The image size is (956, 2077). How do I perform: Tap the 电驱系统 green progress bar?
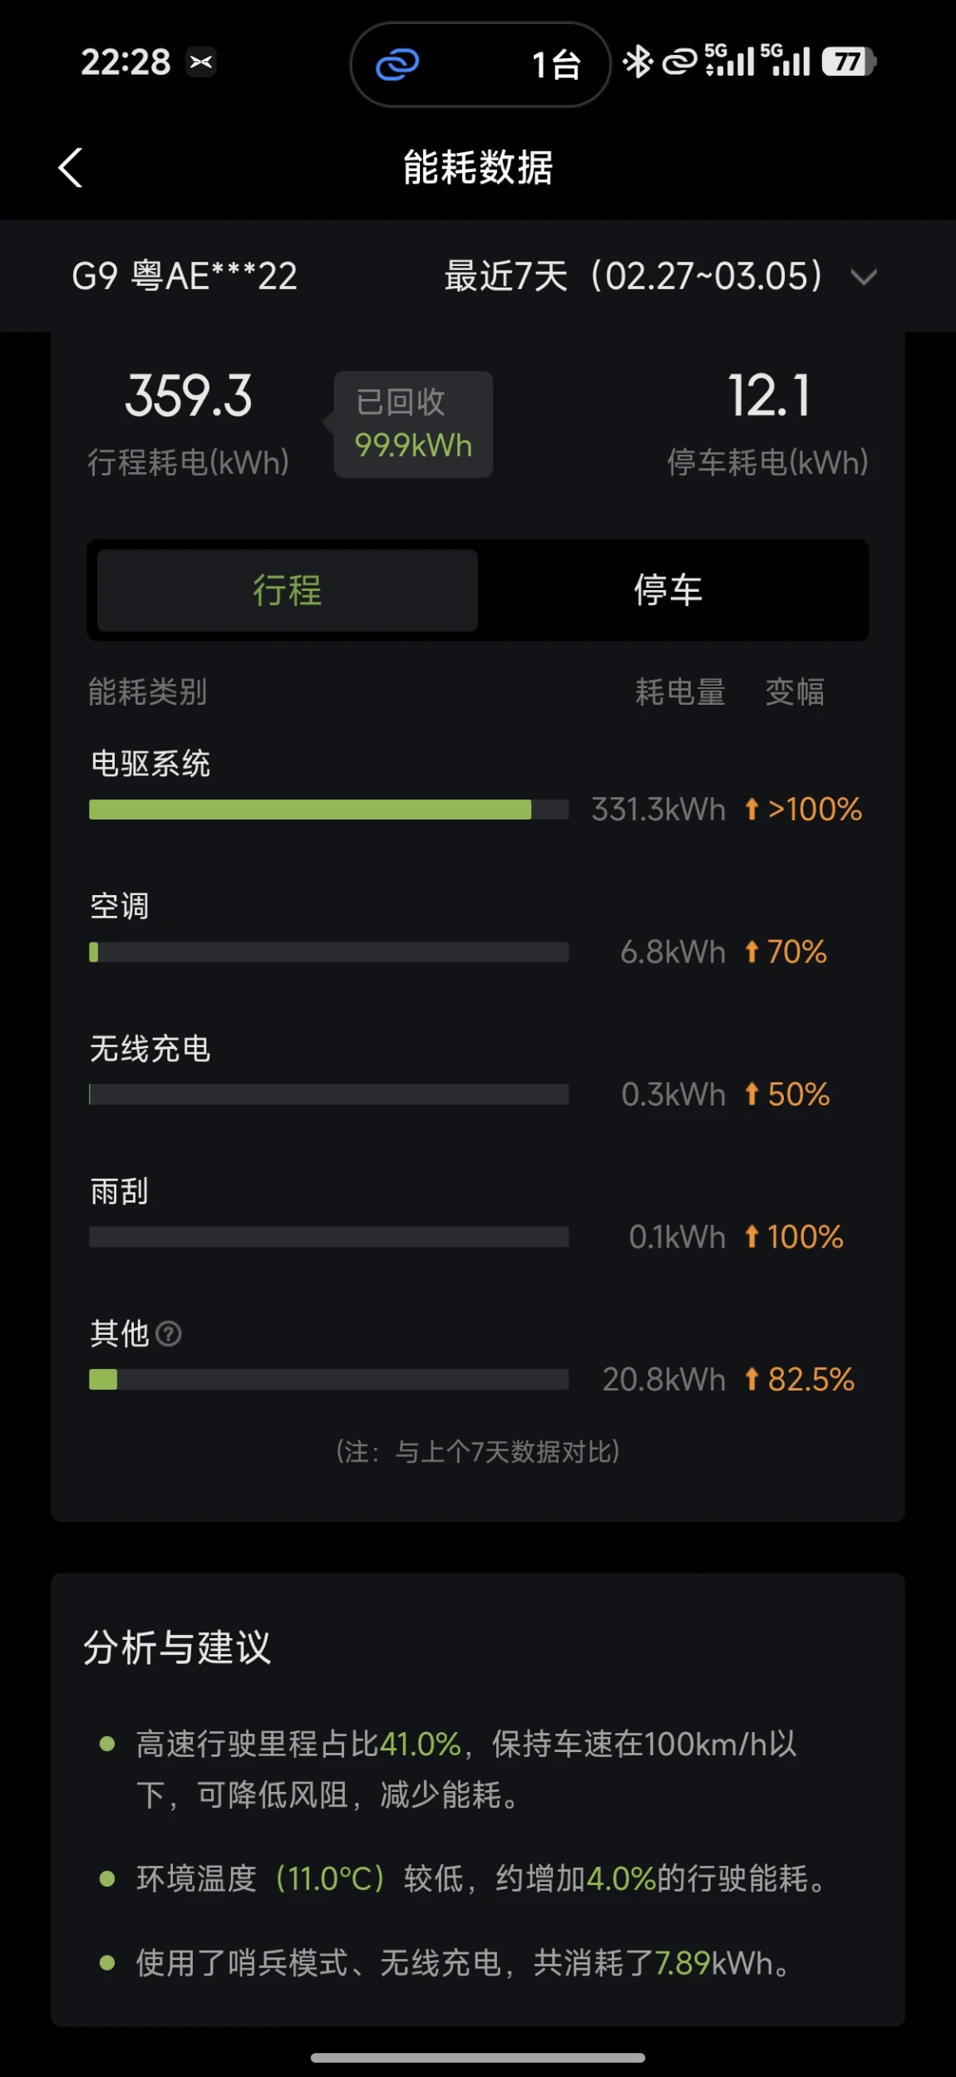pyautogui.click(x=328, y=810)
